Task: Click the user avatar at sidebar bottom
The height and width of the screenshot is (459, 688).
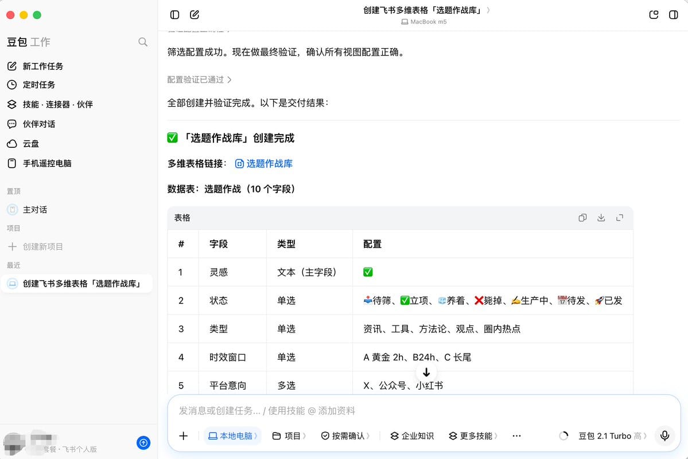Action: 14,443
